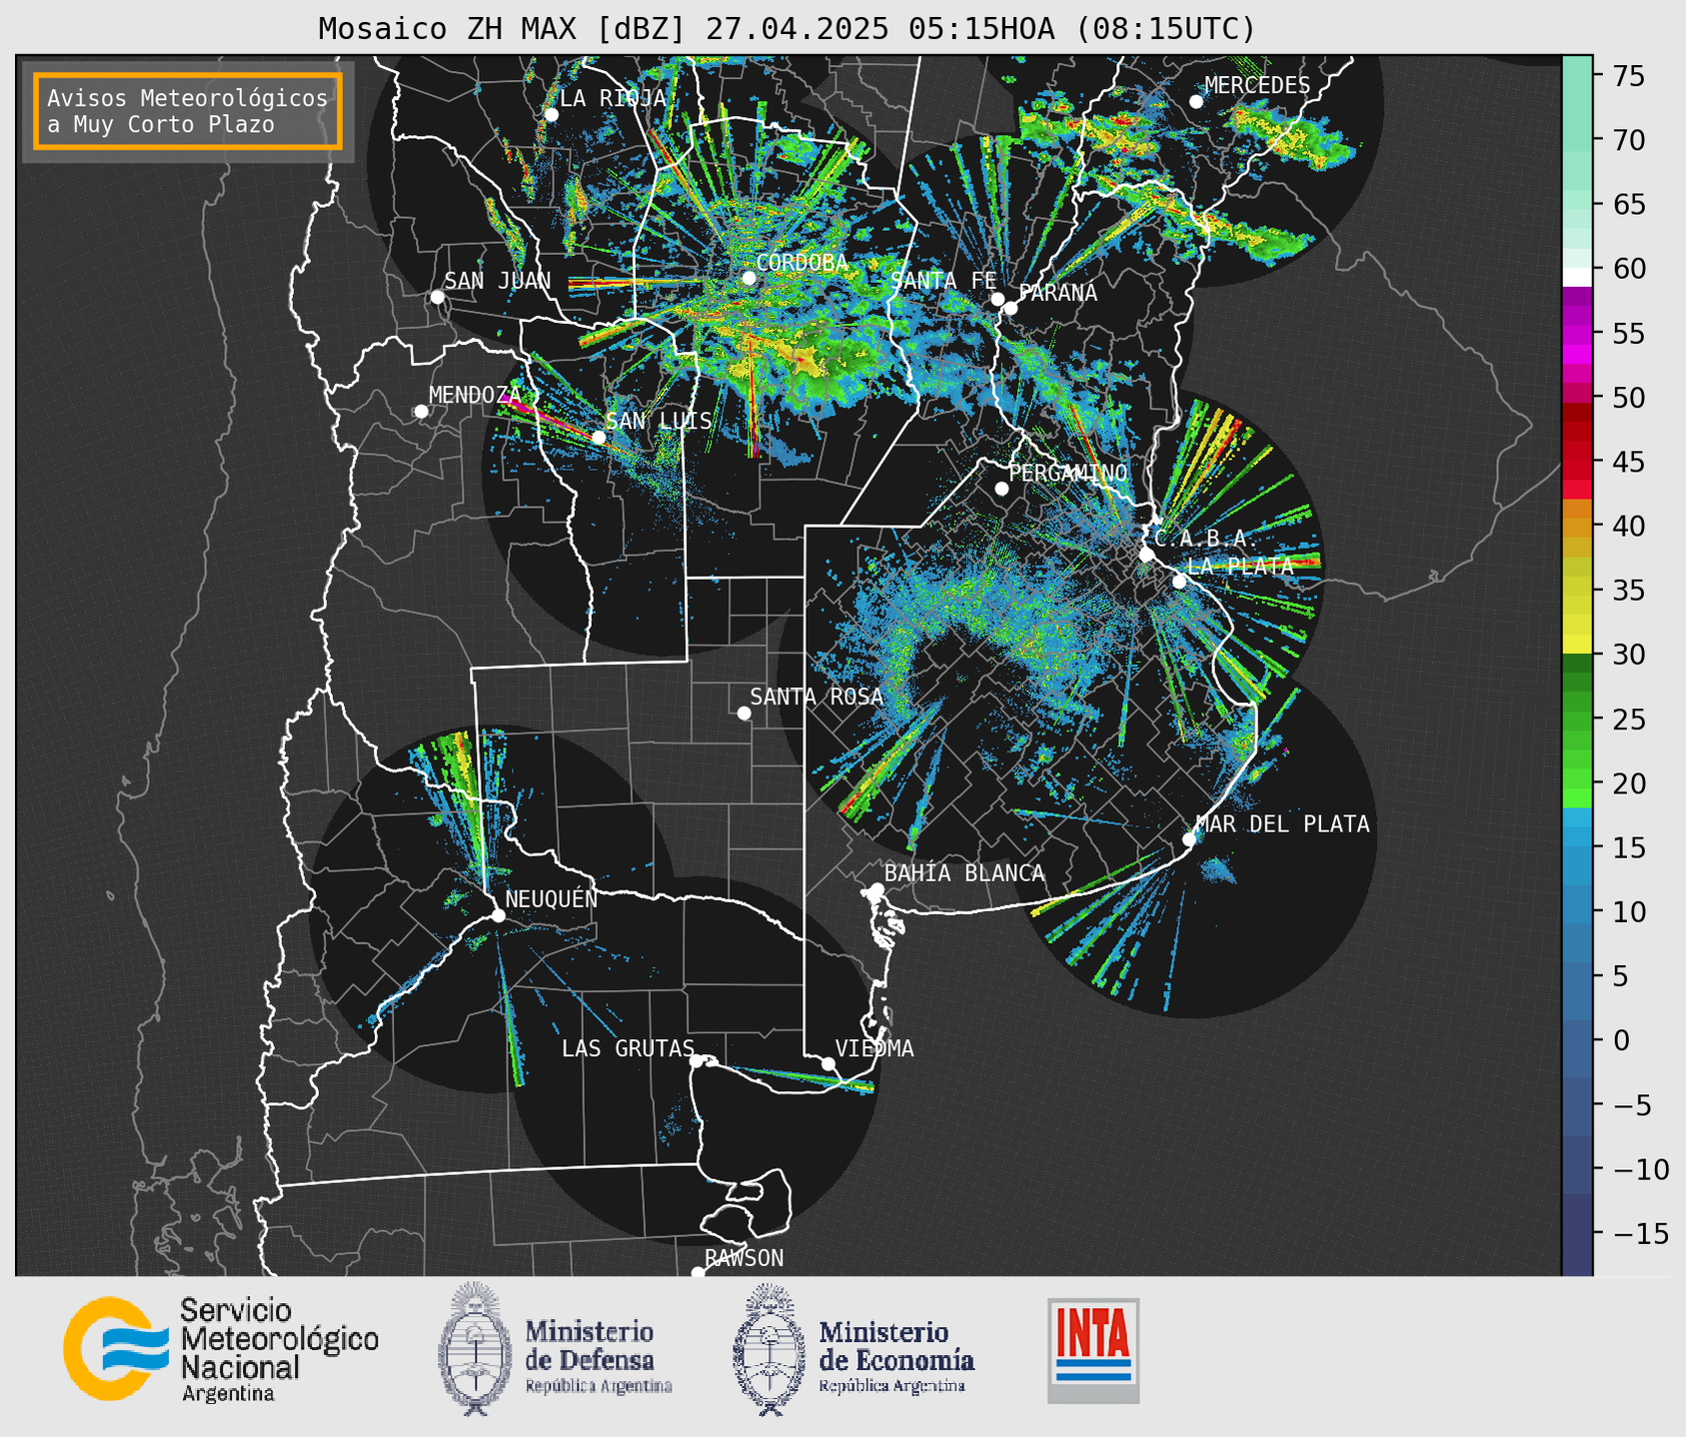Select the BAHÍA BLANCA city marker
The width and height of the screenshot is (1686, 1437).
(876, 889)
